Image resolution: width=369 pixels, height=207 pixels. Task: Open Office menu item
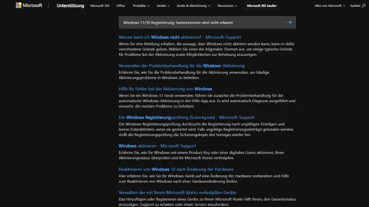point(121,5)
